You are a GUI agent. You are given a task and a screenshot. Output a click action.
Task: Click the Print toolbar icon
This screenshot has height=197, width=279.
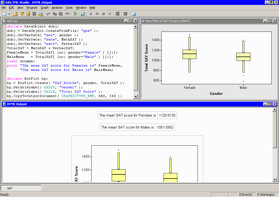click(x=40, y=14)
